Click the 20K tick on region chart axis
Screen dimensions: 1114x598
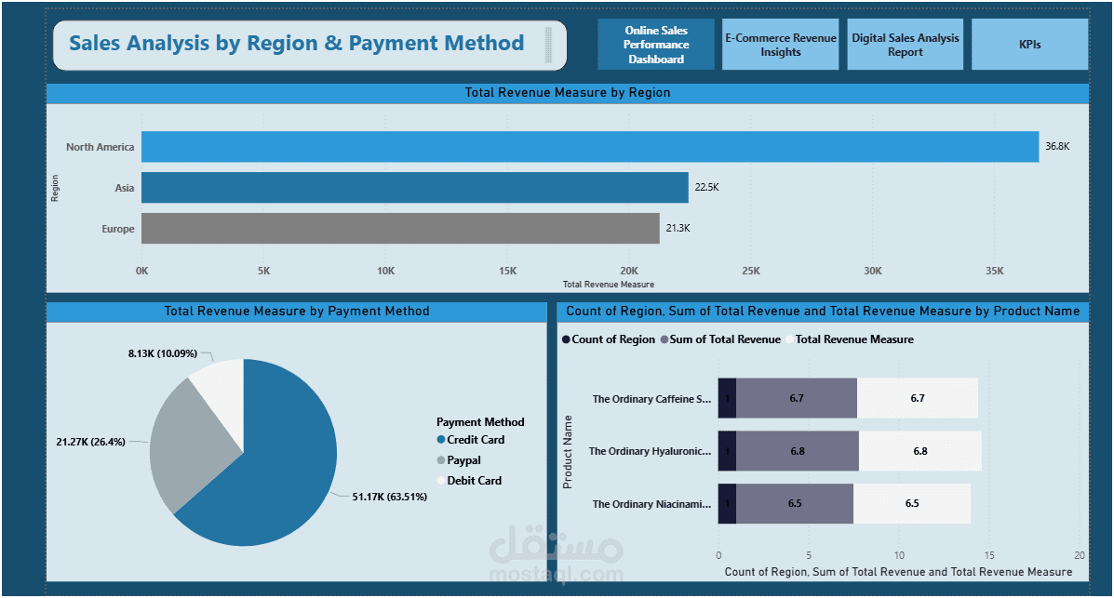pyautogui.click(x=629, y=271)
